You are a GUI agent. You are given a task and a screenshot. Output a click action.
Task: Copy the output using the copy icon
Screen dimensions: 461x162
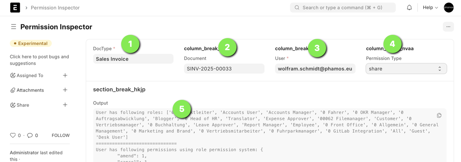tap(439, 115)
